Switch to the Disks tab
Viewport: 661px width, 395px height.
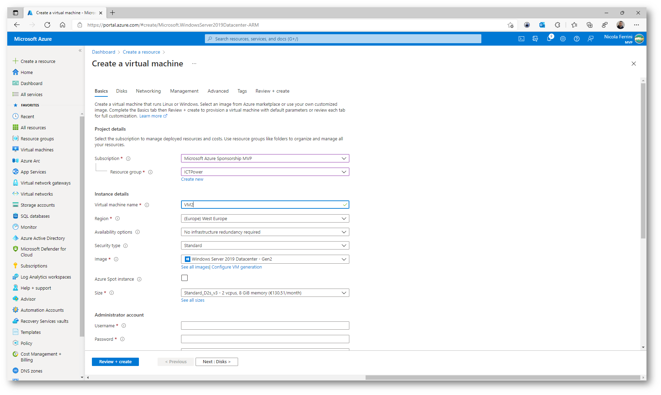tap(122, 91)
